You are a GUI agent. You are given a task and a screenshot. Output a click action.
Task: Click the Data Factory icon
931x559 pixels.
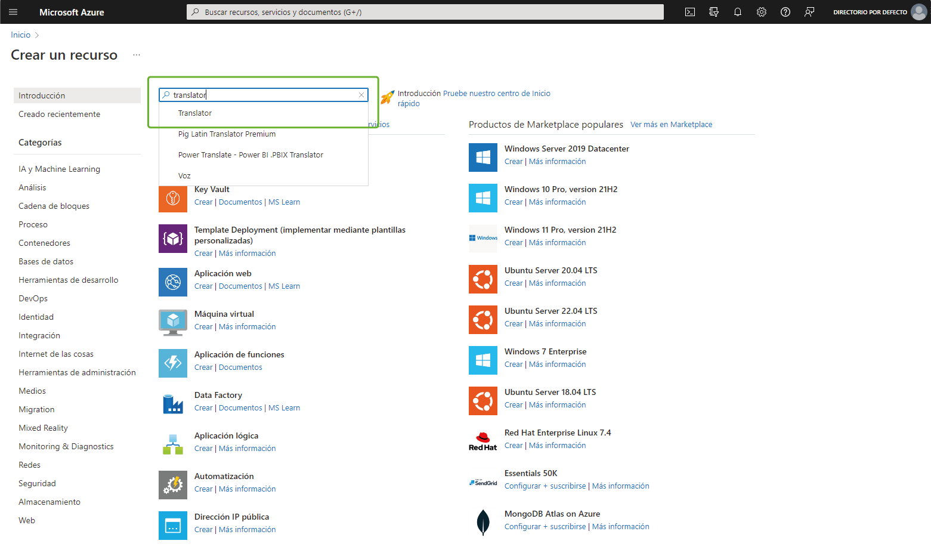tap(173, 404)
